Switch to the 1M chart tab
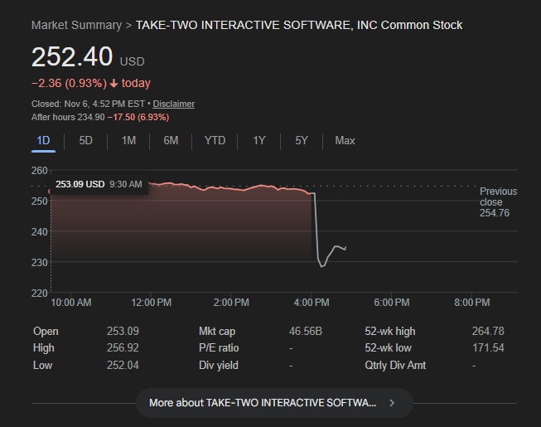The width and height of the screenshot is (541, 427). pyautogui.click(x=128, y=140)
